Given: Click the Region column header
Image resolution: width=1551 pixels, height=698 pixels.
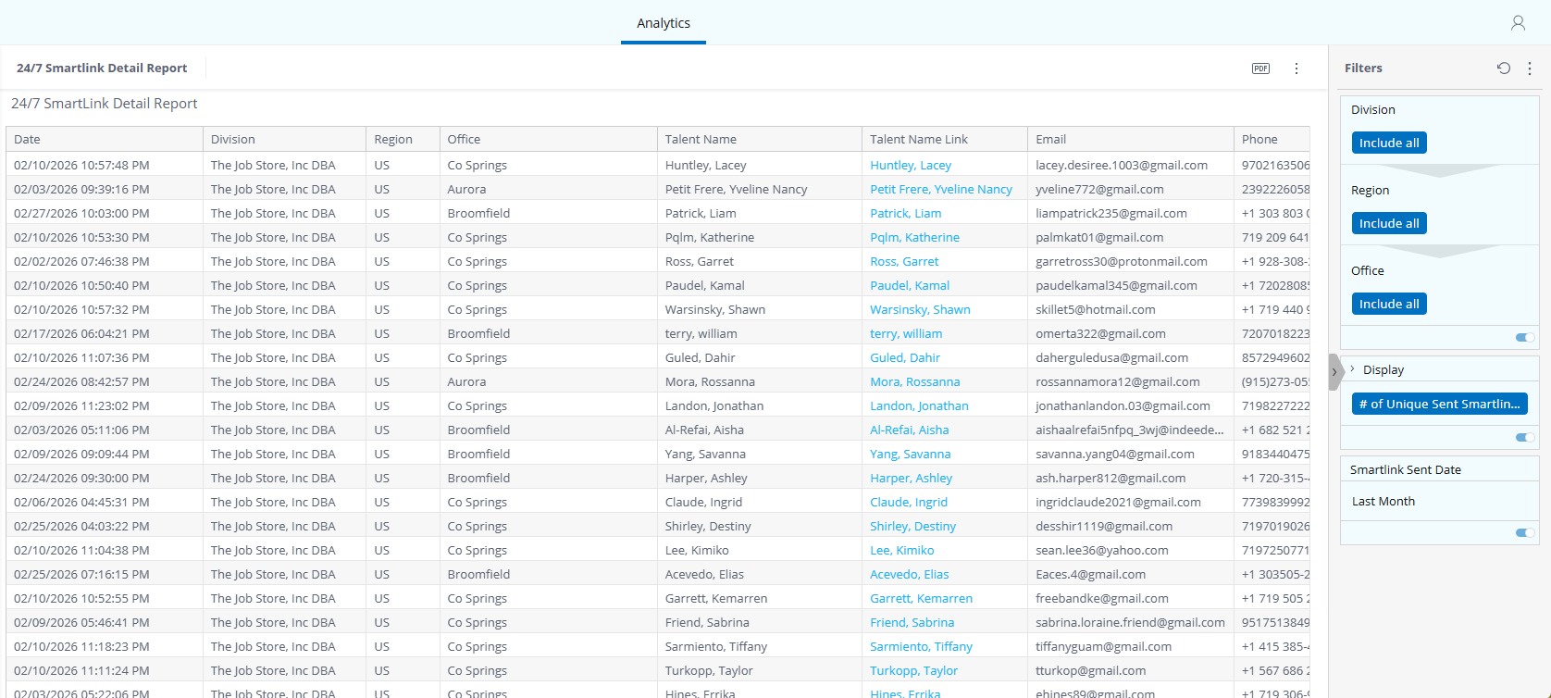Looking at the screenshot, I should click(x=403, y=139).
